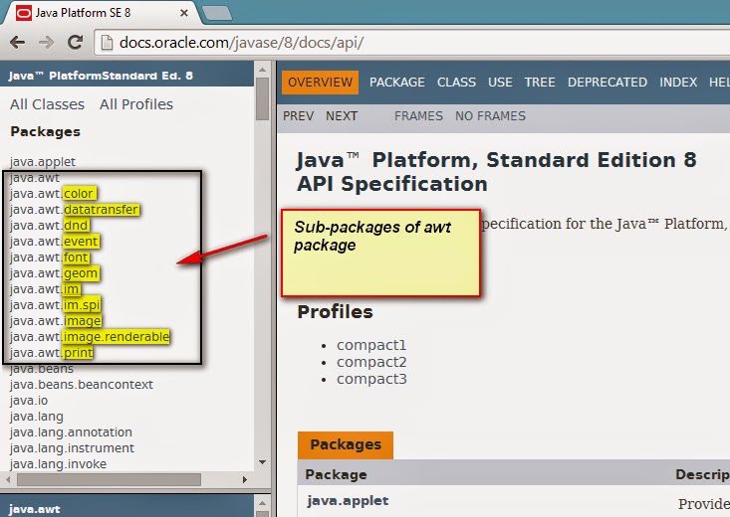Viewport: 730px width, 517px height.
Task: Open the java.applet package in sidebar
Action: (x=43, y=162)
